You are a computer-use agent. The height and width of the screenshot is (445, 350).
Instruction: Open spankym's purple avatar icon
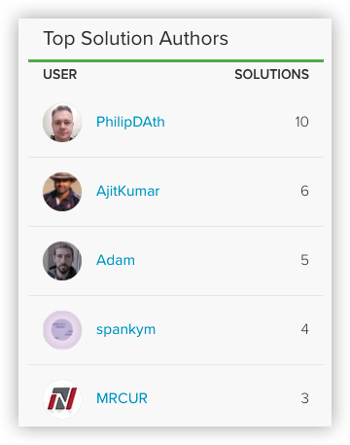62,330
